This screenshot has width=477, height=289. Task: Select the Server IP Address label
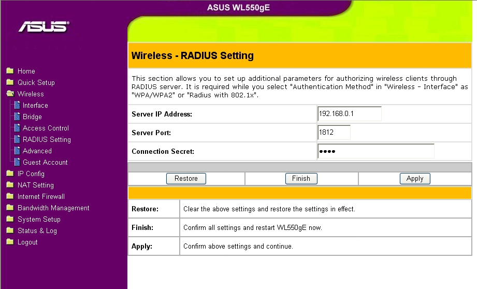click(162, 114)
